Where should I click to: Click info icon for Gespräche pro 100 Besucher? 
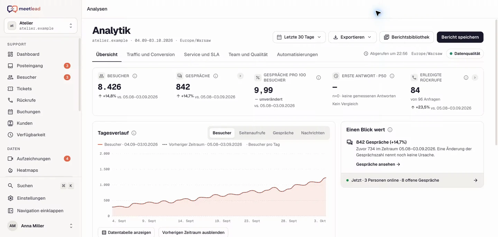(319, 78)
